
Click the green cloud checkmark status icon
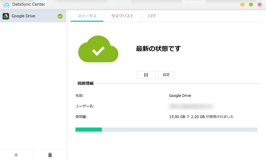pos(98,49)
